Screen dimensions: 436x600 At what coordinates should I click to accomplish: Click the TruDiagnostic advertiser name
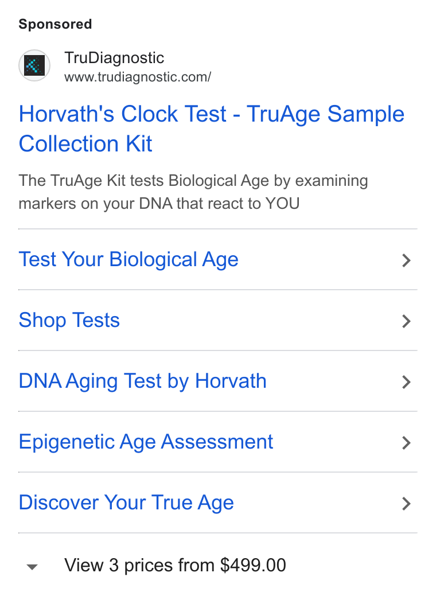tap(114, 58)
